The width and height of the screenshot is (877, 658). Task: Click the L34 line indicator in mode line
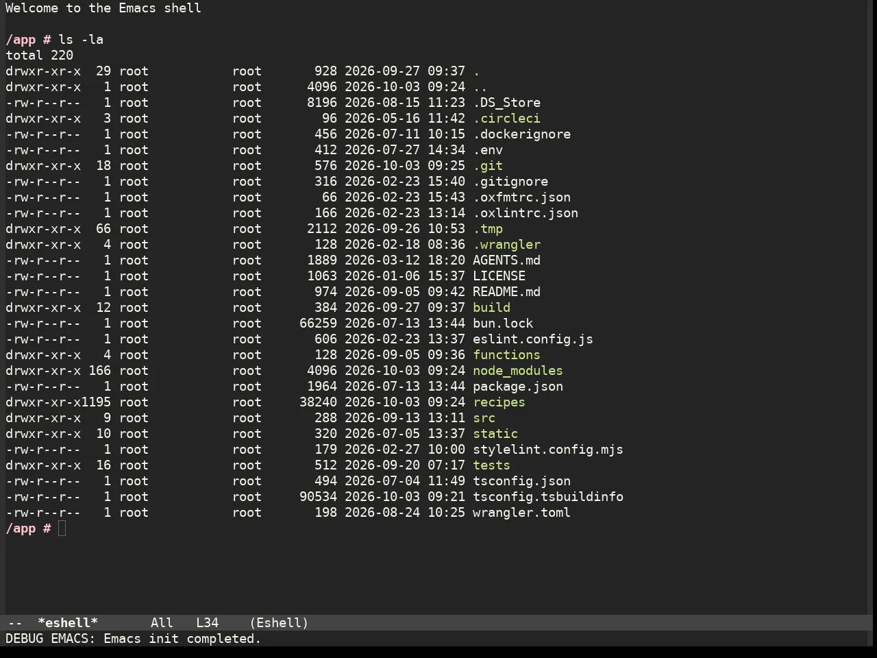(x=207, y=623)
